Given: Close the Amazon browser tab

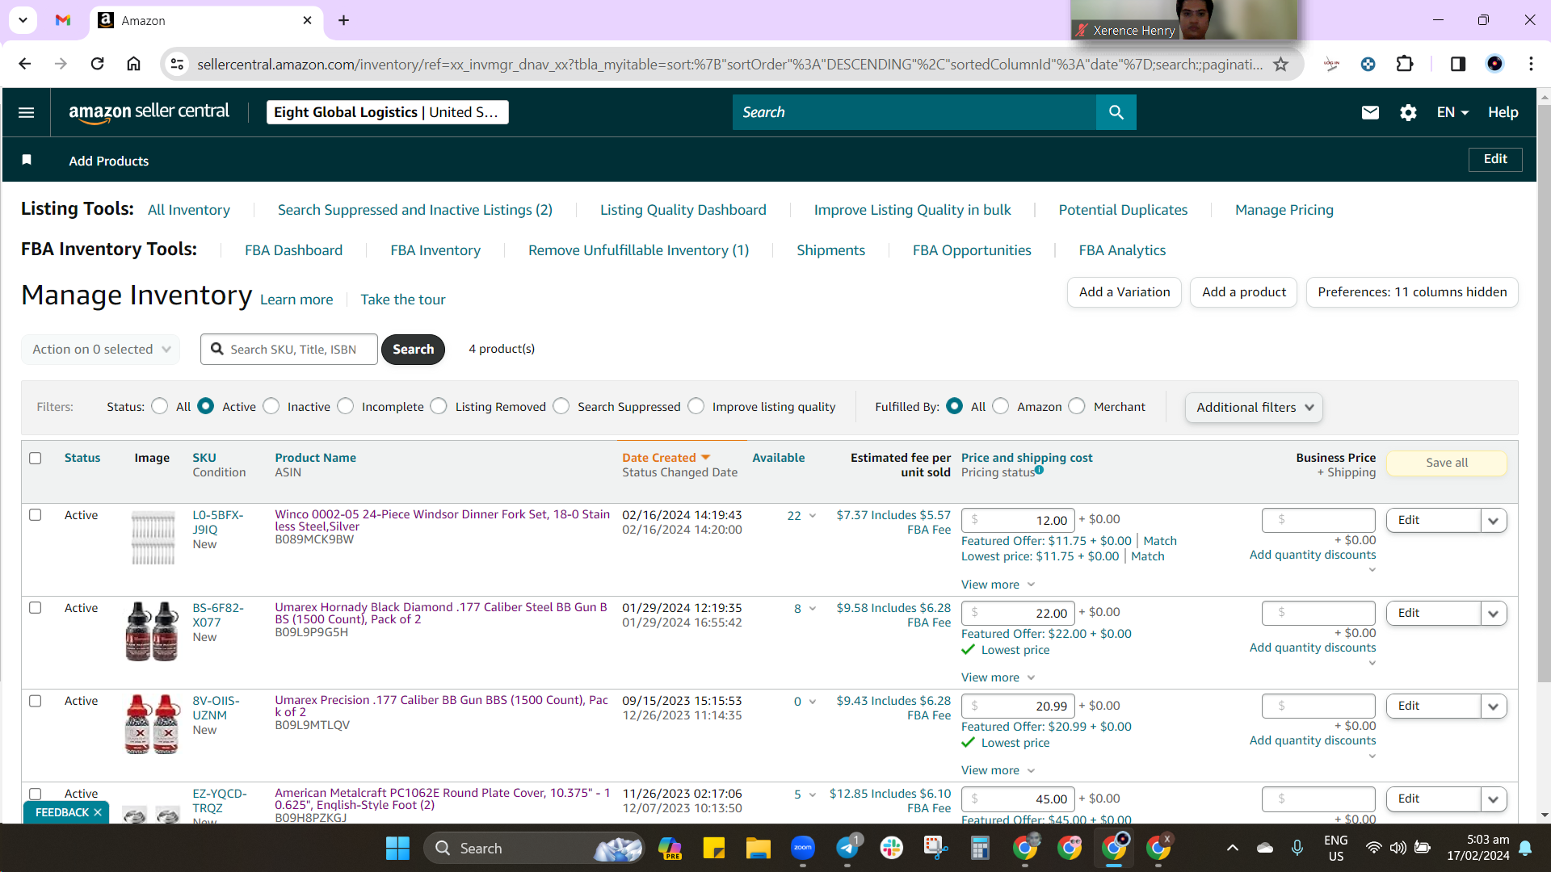Looking at the screenshot, I should click(307, 20).
